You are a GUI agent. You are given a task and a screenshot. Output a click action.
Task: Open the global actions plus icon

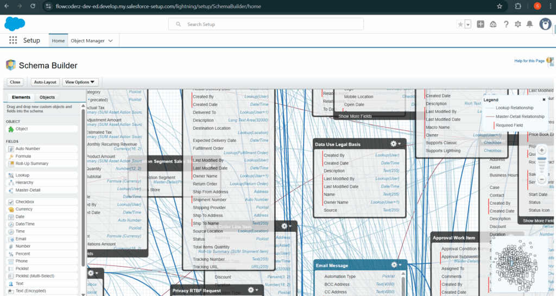481,24
